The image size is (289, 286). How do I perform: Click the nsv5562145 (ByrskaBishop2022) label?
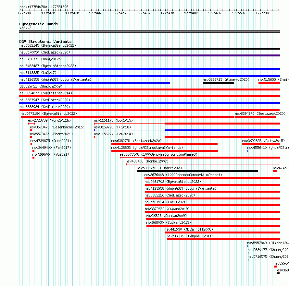pyautogui.click(x=48, y=45)
